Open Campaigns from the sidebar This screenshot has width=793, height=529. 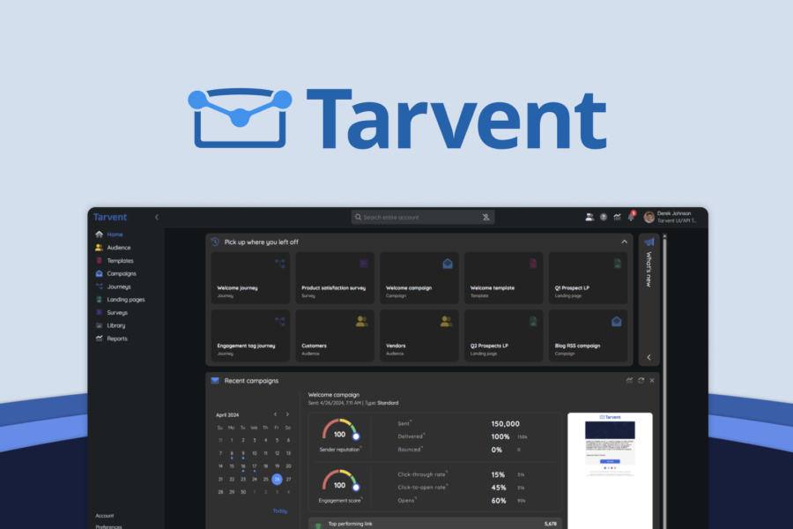click(121, 273)
